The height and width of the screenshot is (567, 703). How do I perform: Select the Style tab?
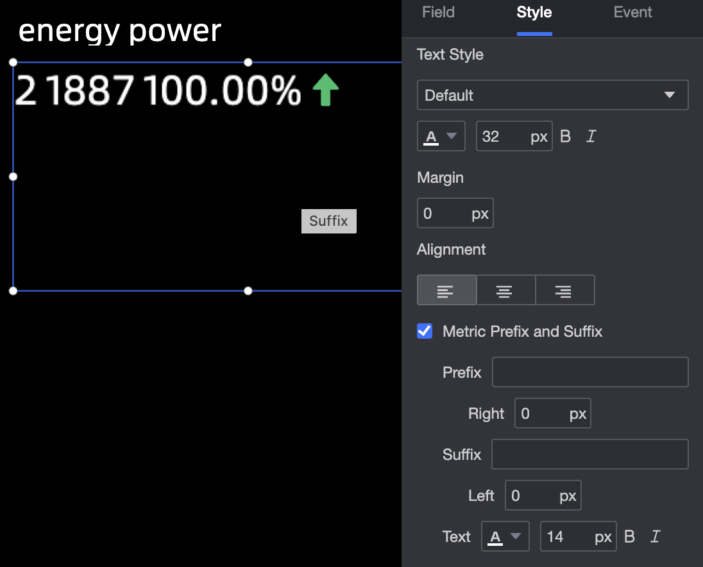pyautogui.click(x=534, y=12)
